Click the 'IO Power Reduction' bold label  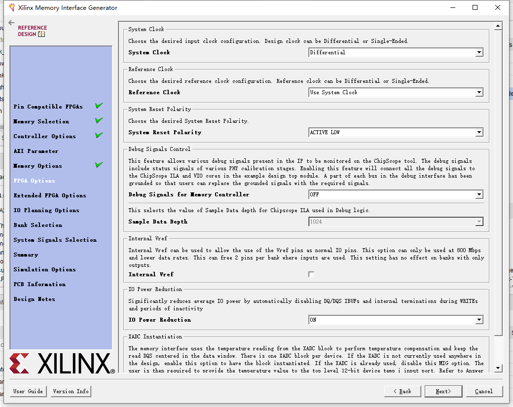tap(160, 320)
